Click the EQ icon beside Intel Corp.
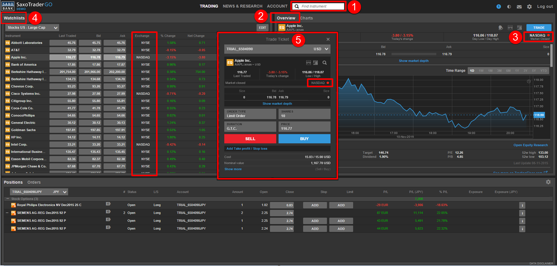The width and height of the screenshot is (557, 266). [x=7, y=144]
